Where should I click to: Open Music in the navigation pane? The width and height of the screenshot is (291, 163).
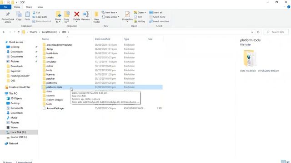[14, 118]
